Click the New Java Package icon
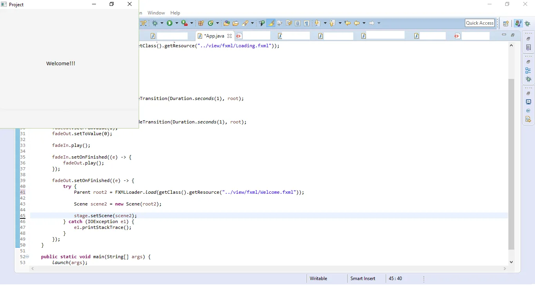 pyautogui.click(x=201, y=23)
